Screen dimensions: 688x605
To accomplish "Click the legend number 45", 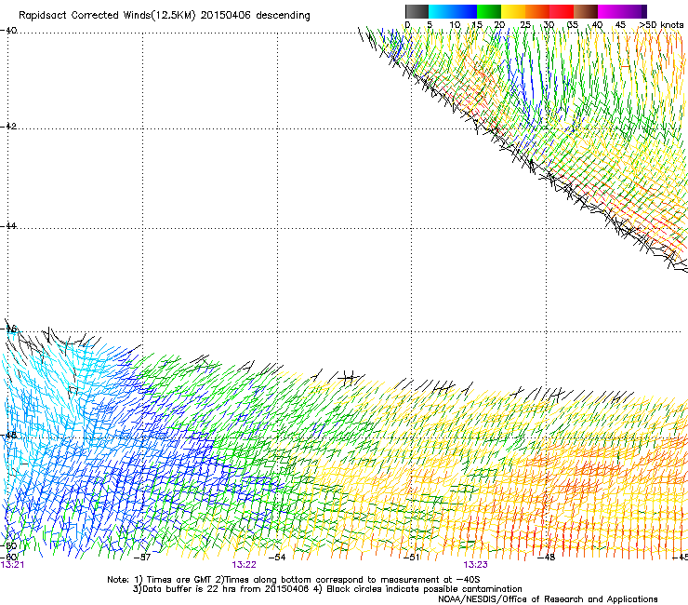I will coord(620,24).
